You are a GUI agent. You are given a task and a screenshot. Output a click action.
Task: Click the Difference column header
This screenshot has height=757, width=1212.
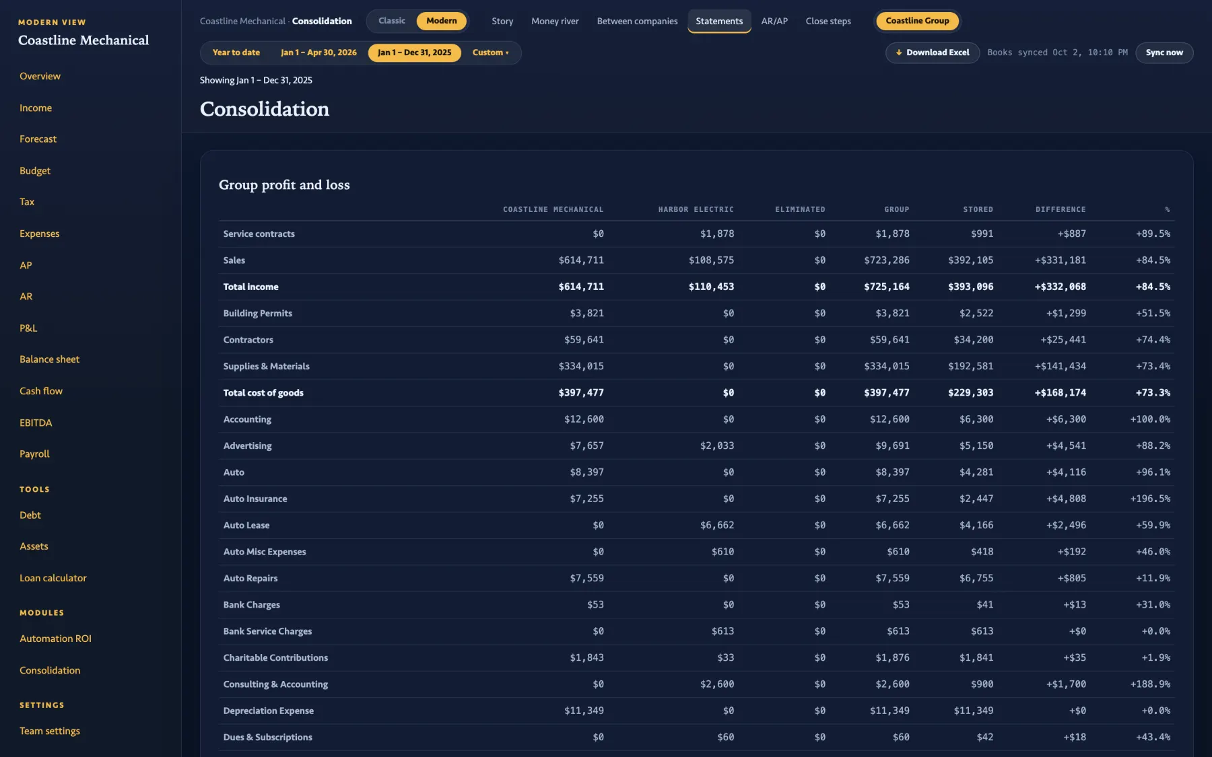[x=1060, y=209]
